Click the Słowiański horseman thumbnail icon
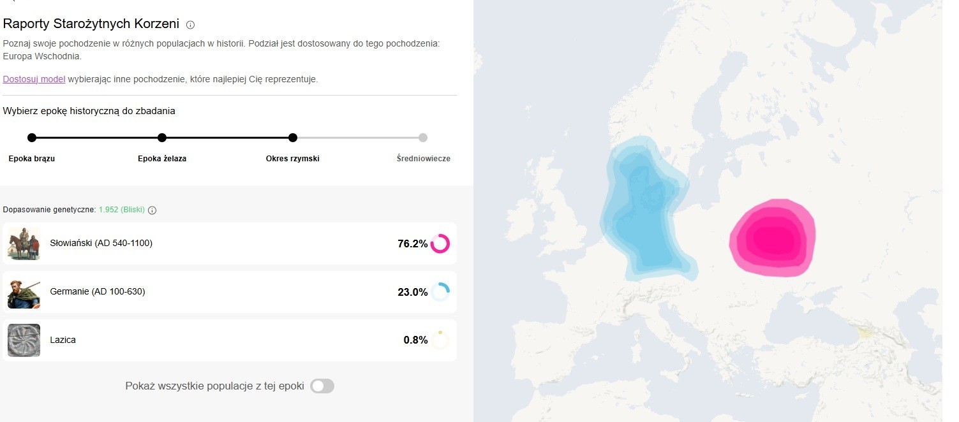This screenshot has width=959, height=422. pyautogui.click(x=24, y=243)
